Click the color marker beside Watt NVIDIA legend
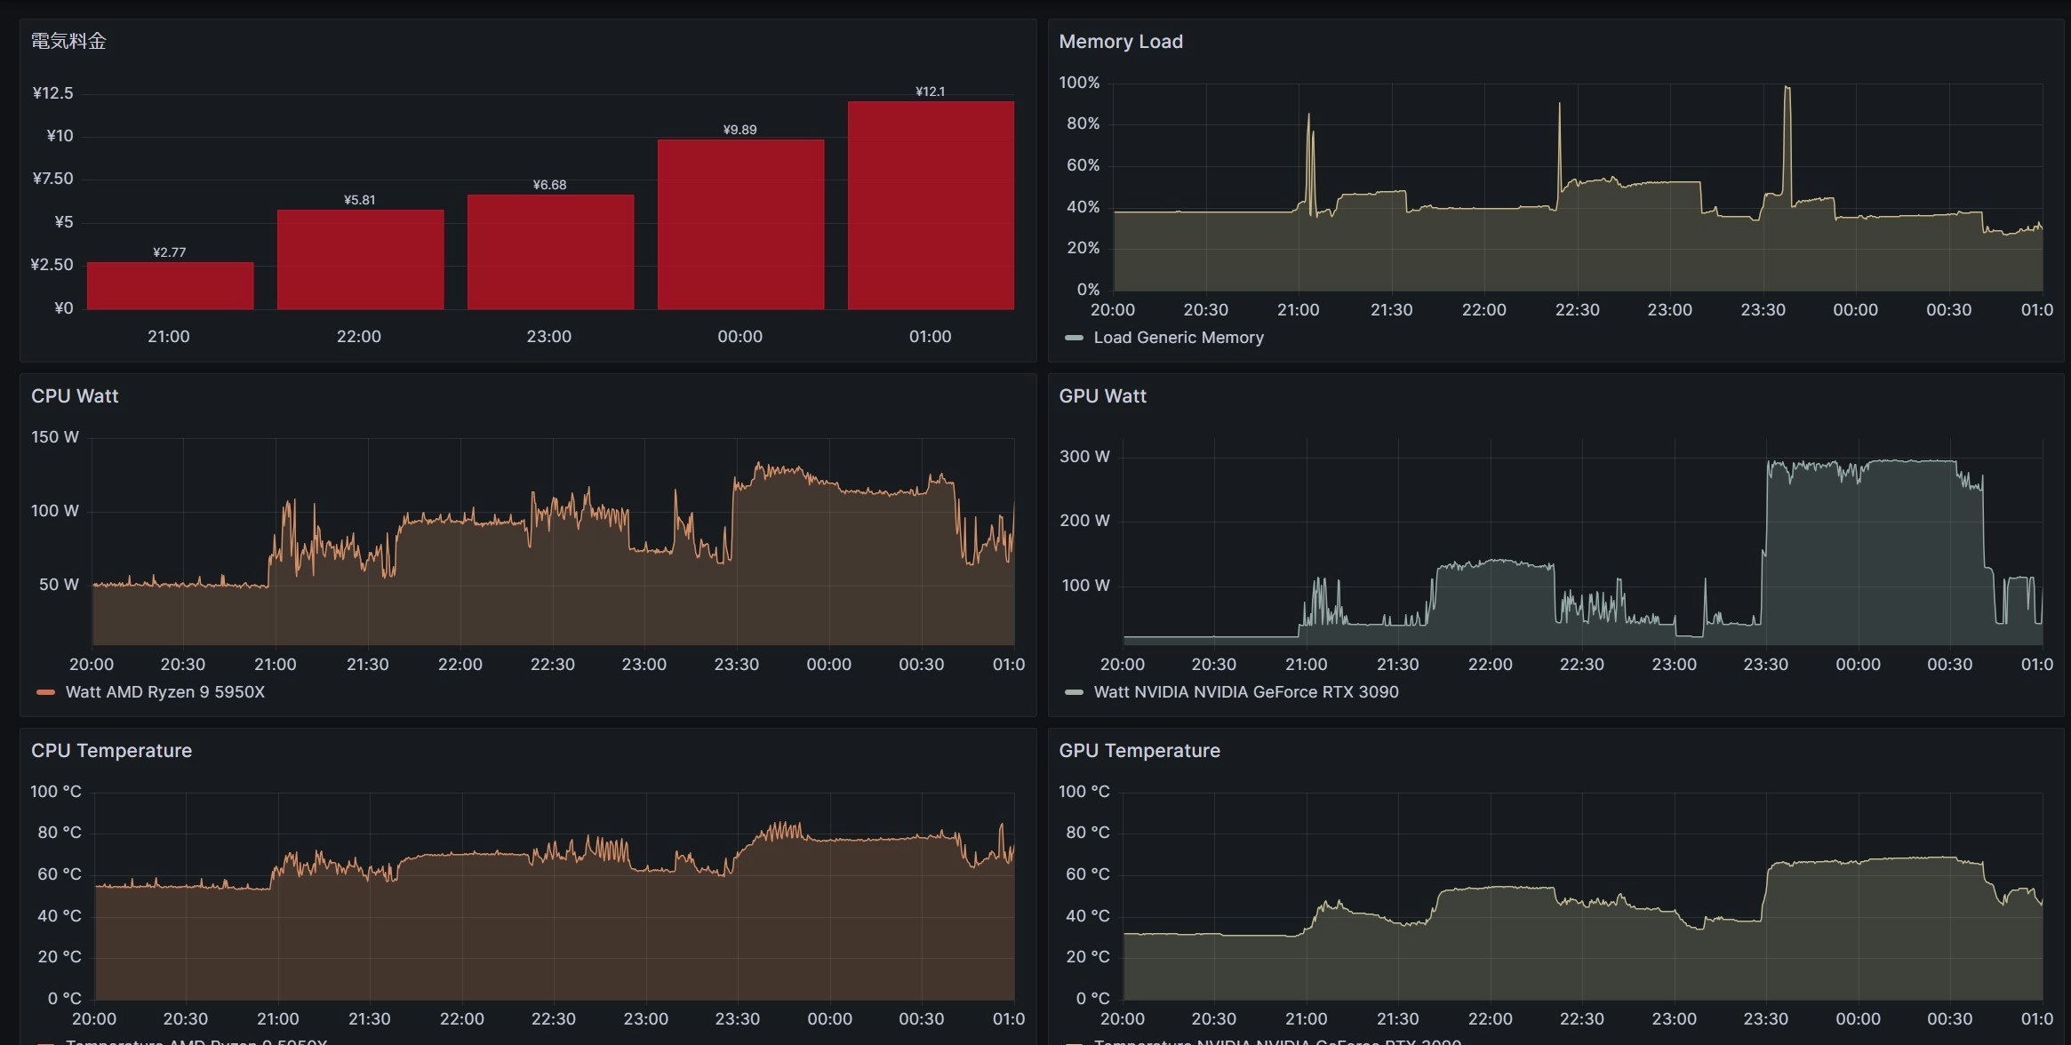 (1074, 691)
